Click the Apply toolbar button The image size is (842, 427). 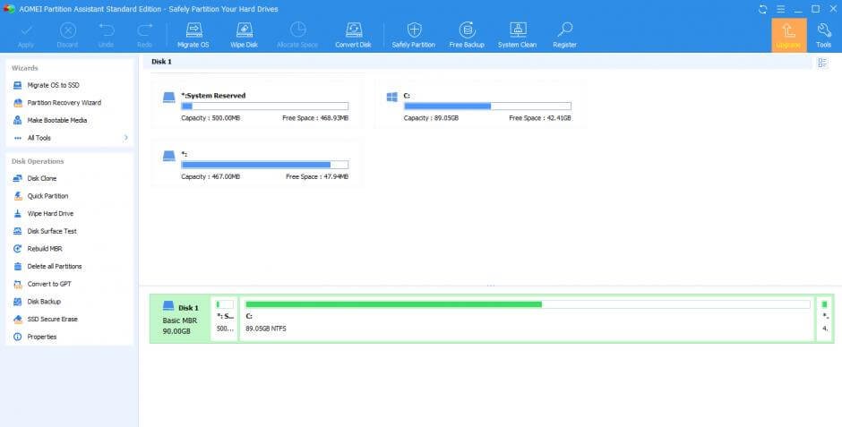tap(26, 36)
